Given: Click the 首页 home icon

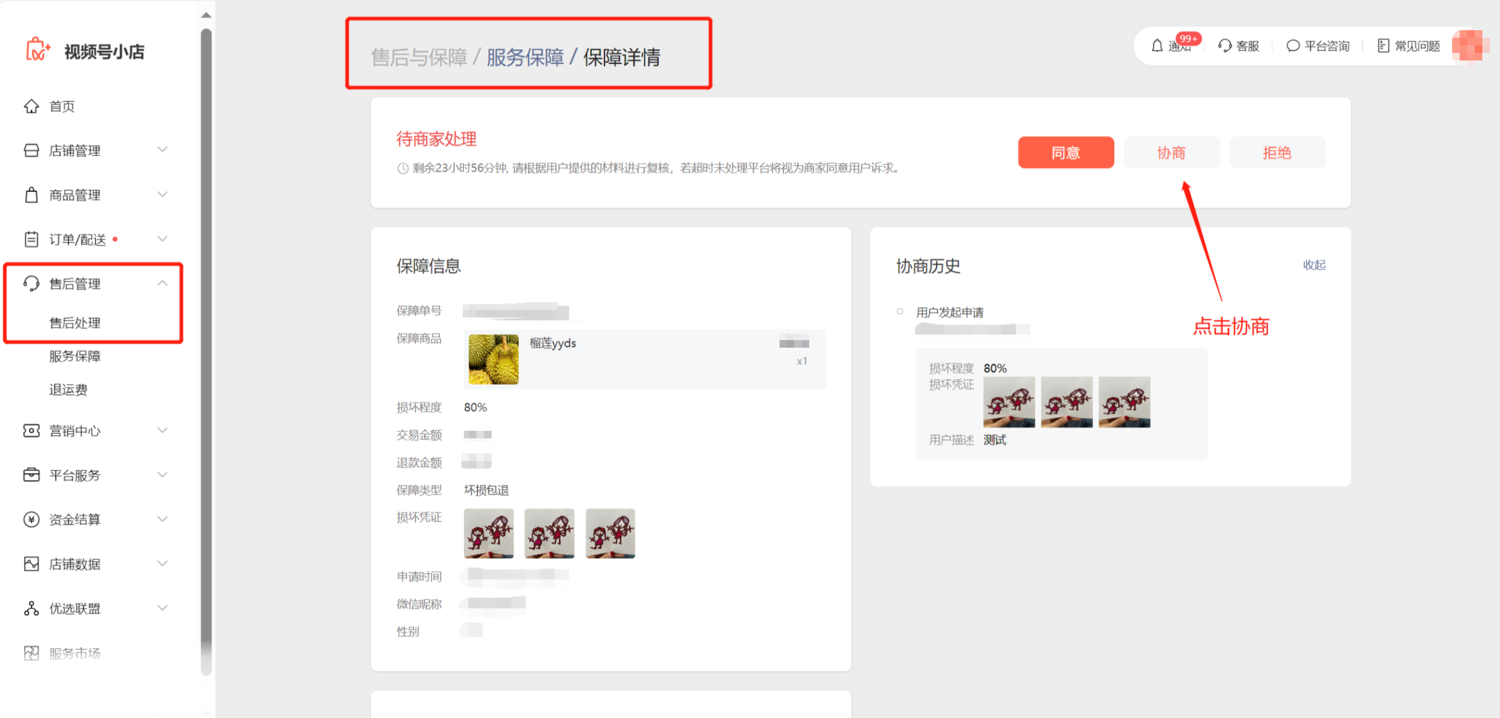Looking at the screenshot, I should coord(32,106).
